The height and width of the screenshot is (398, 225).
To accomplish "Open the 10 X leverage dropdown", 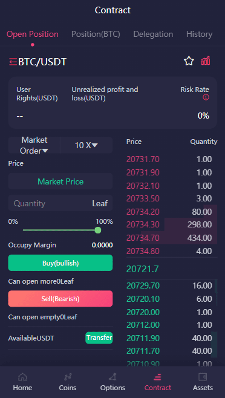I will coord(86,145).
